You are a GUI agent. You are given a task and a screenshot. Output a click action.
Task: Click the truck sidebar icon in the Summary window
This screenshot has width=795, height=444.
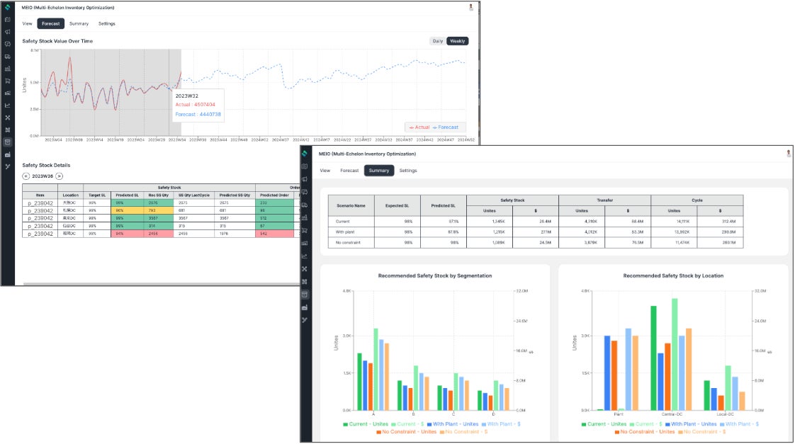coord(305,205)
